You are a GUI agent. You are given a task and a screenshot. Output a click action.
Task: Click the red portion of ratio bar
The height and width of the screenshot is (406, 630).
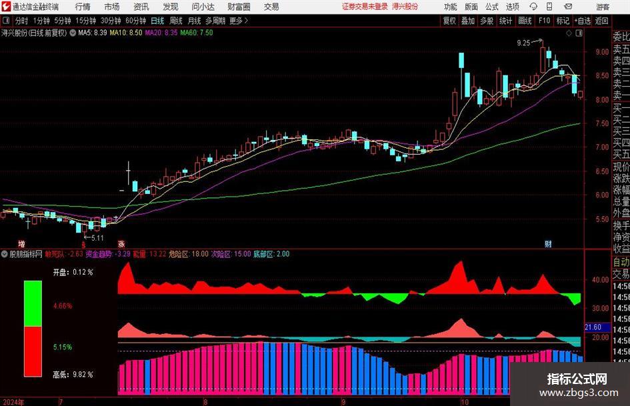click(33, 351)
